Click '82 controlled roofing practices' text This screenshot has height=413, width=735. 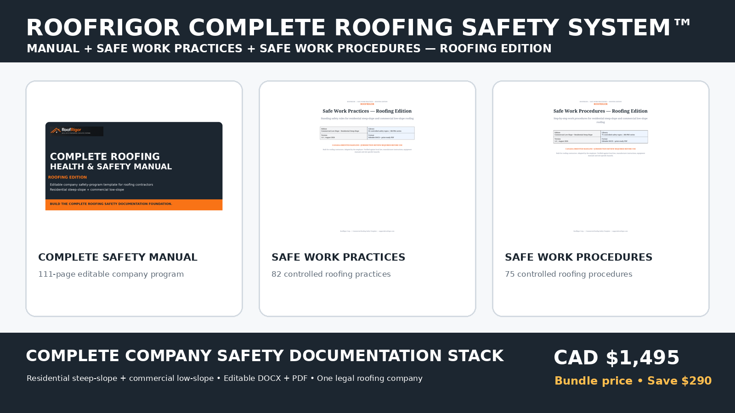[x=331, y=274]
